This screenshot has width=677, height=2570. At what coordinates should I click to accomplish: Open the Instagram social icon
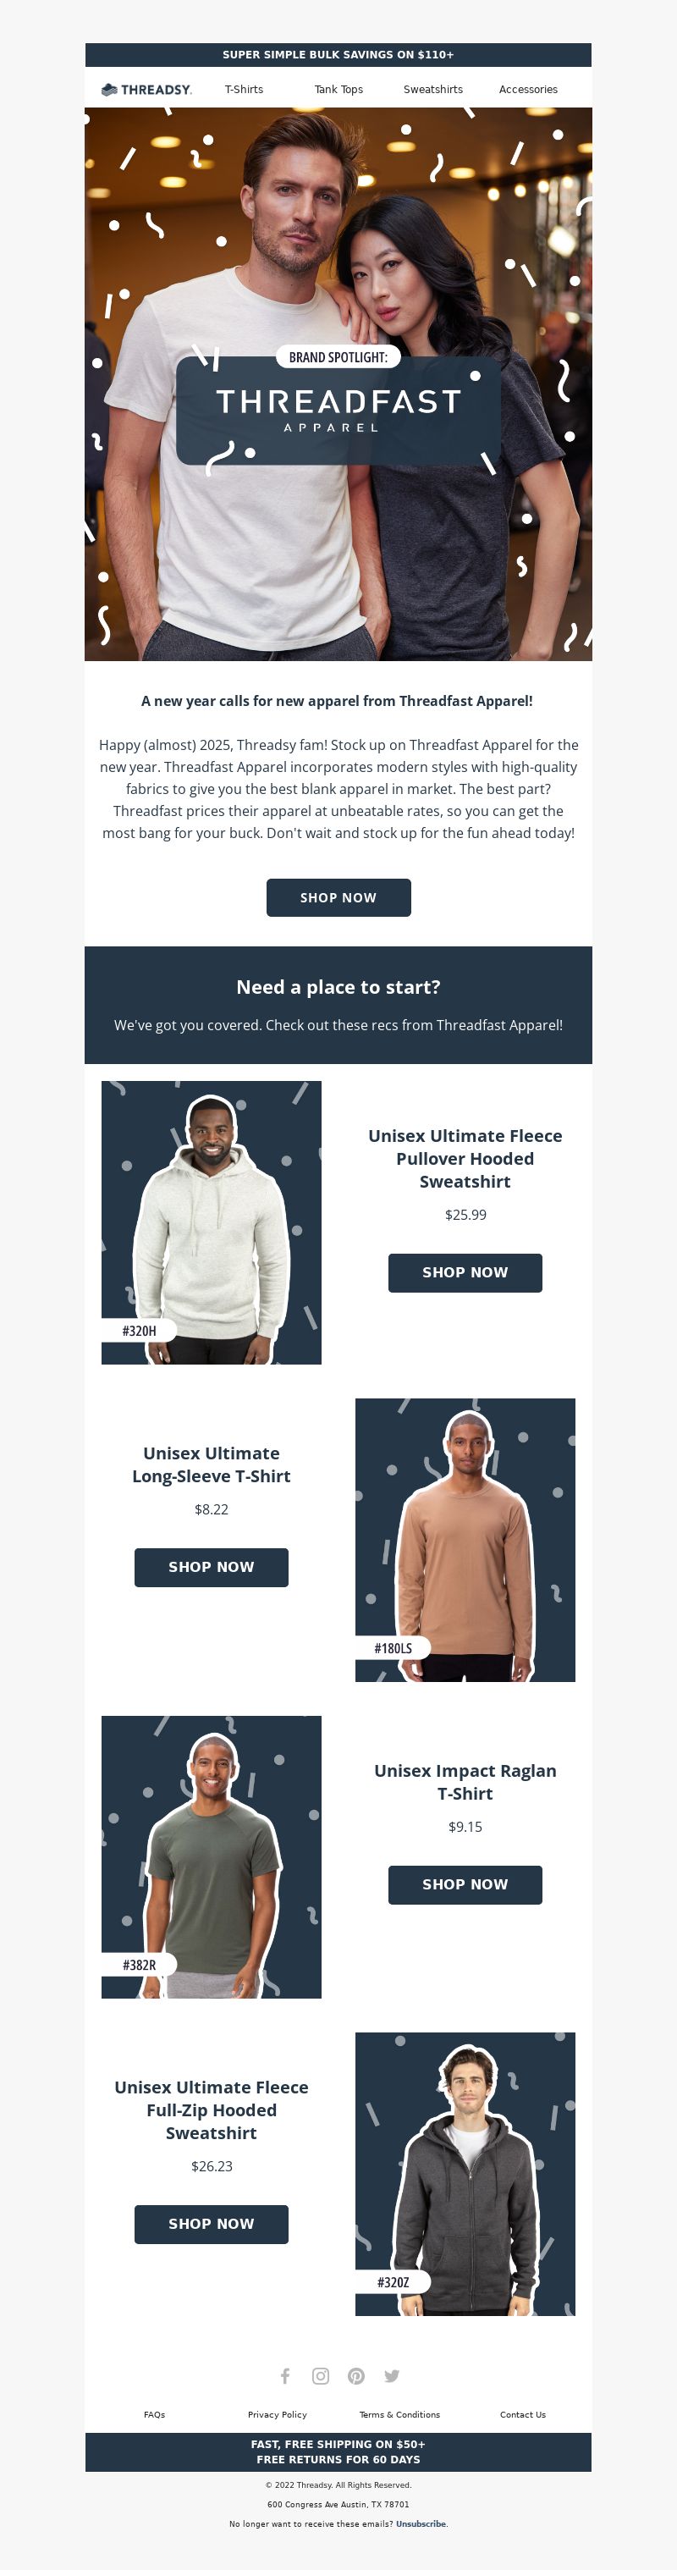tap(320, 2375)
